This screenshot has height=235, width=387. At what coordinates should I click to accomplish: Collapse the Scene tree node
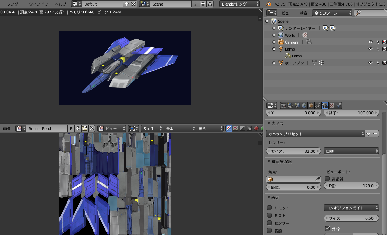click(x=267, y=21)
